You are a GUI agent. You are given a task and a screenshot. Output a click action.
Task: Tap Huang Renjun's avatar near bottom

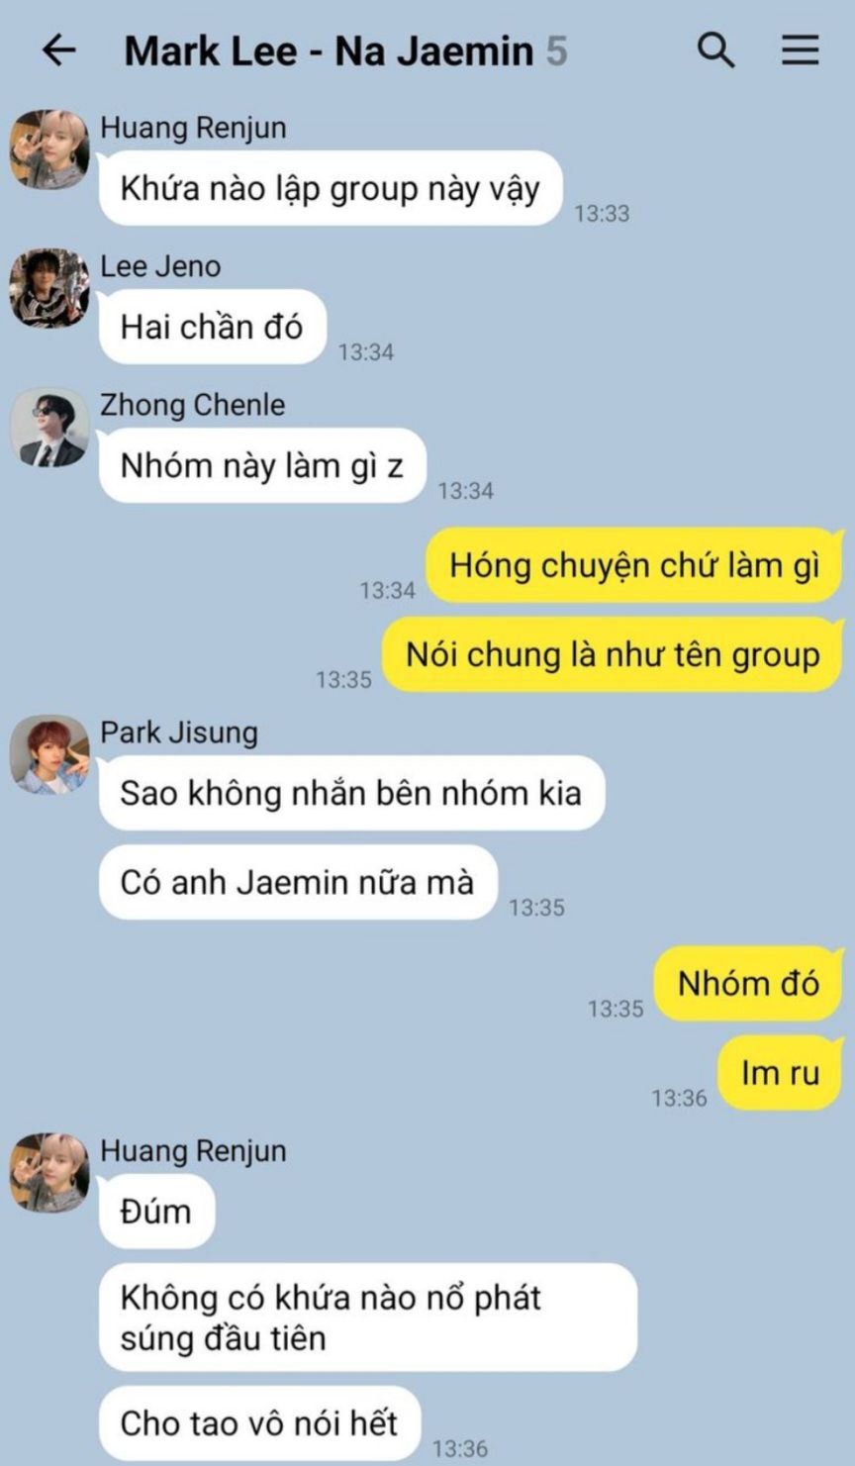tap(49, 1173)
